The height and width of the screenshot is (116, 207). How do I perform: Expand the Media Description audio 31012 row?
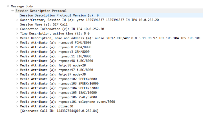pyautogui.click(x=17, y=38)
